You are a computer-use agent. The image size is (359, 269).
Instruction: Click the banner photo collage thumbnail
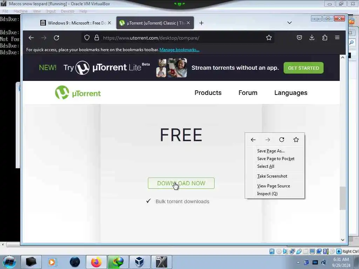pyautogui.click(x=171, y=68)
